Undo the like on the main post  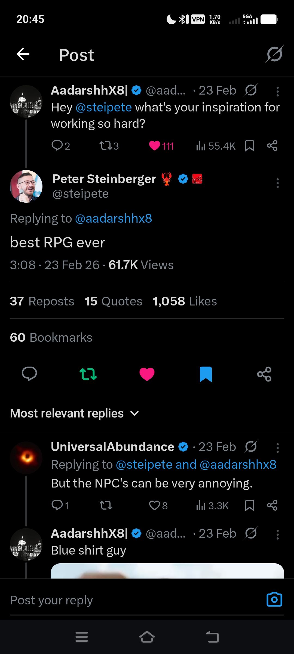[x=147, y=374]
